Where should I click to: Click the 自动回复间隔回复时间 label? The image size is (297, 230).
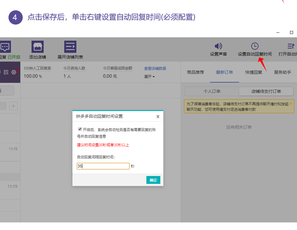pyautogui.click(x=96, y=157)
